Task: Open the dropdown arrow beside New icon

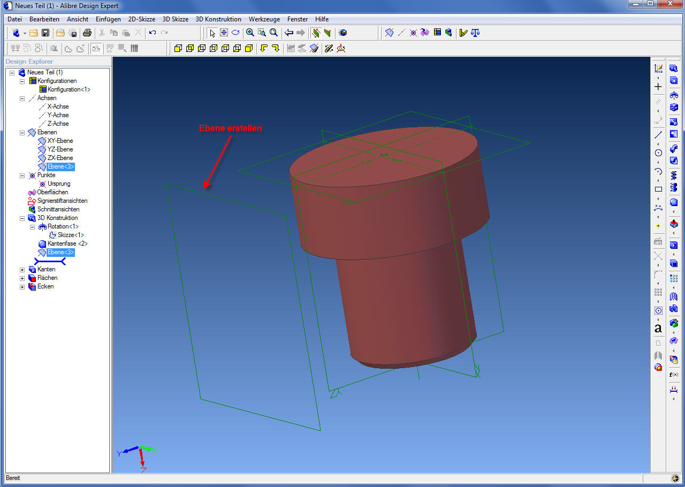Action: 25,33
